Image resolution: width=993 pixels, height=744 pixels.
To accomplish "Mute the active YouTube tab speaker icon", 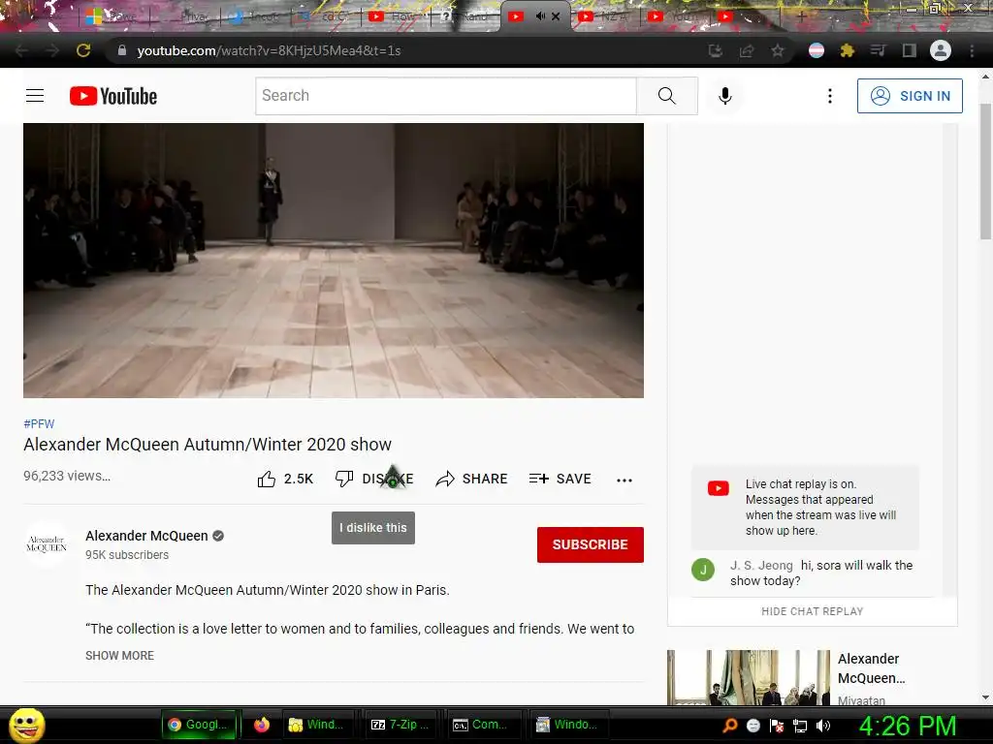I will (x=540, y=15).
